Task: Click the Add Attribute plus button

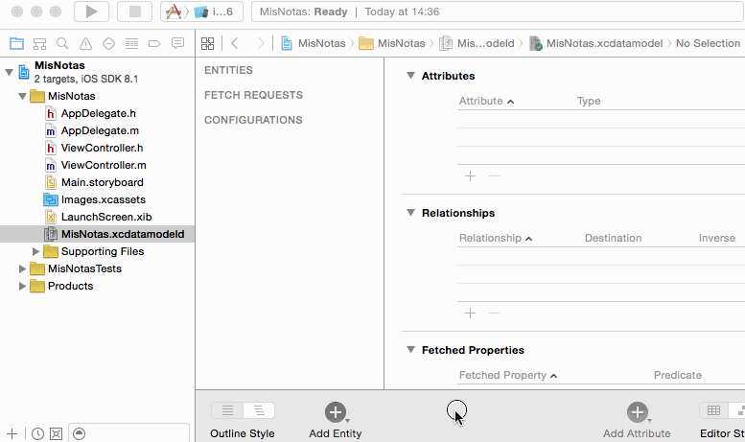Action: coord(637,412)
